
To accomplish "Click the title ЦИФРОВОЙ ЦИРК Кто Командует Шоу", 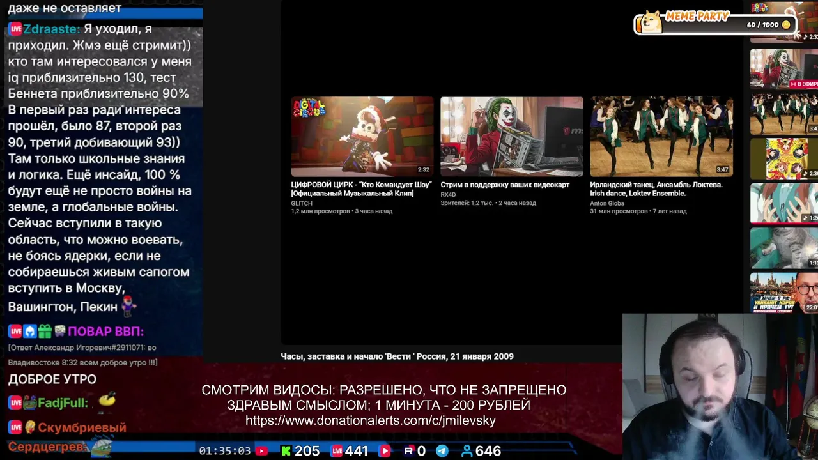I will (x=361, y=189).
